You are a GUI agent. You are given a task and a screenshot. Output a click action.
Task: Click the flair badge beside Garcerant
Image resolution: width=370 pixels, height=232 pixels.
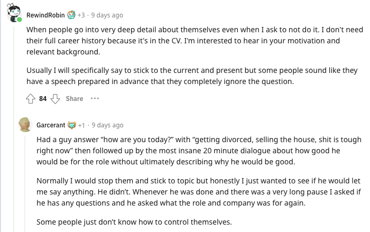click(x=72, y=125)
